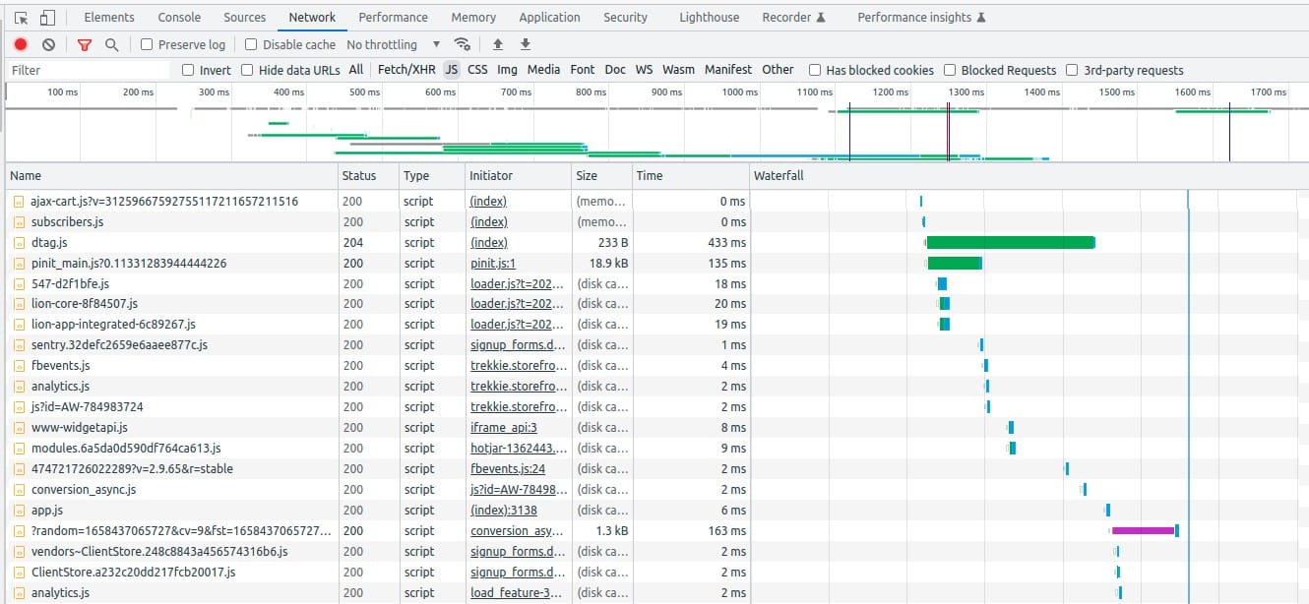Screen dimensions: 1309x604
Task: Select the conversion_async.js request row
Action: point(654,489)
